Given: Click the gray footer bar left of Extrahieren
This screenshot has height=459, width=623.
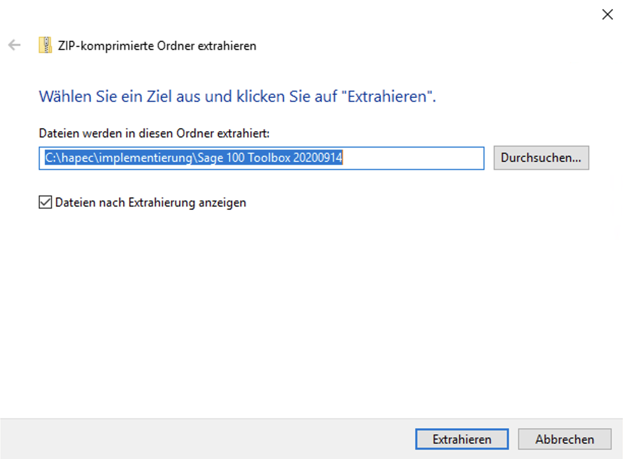Looking at the screenshot, I should (204, 439).
